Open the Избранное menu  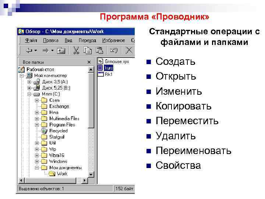click(113, 40)
